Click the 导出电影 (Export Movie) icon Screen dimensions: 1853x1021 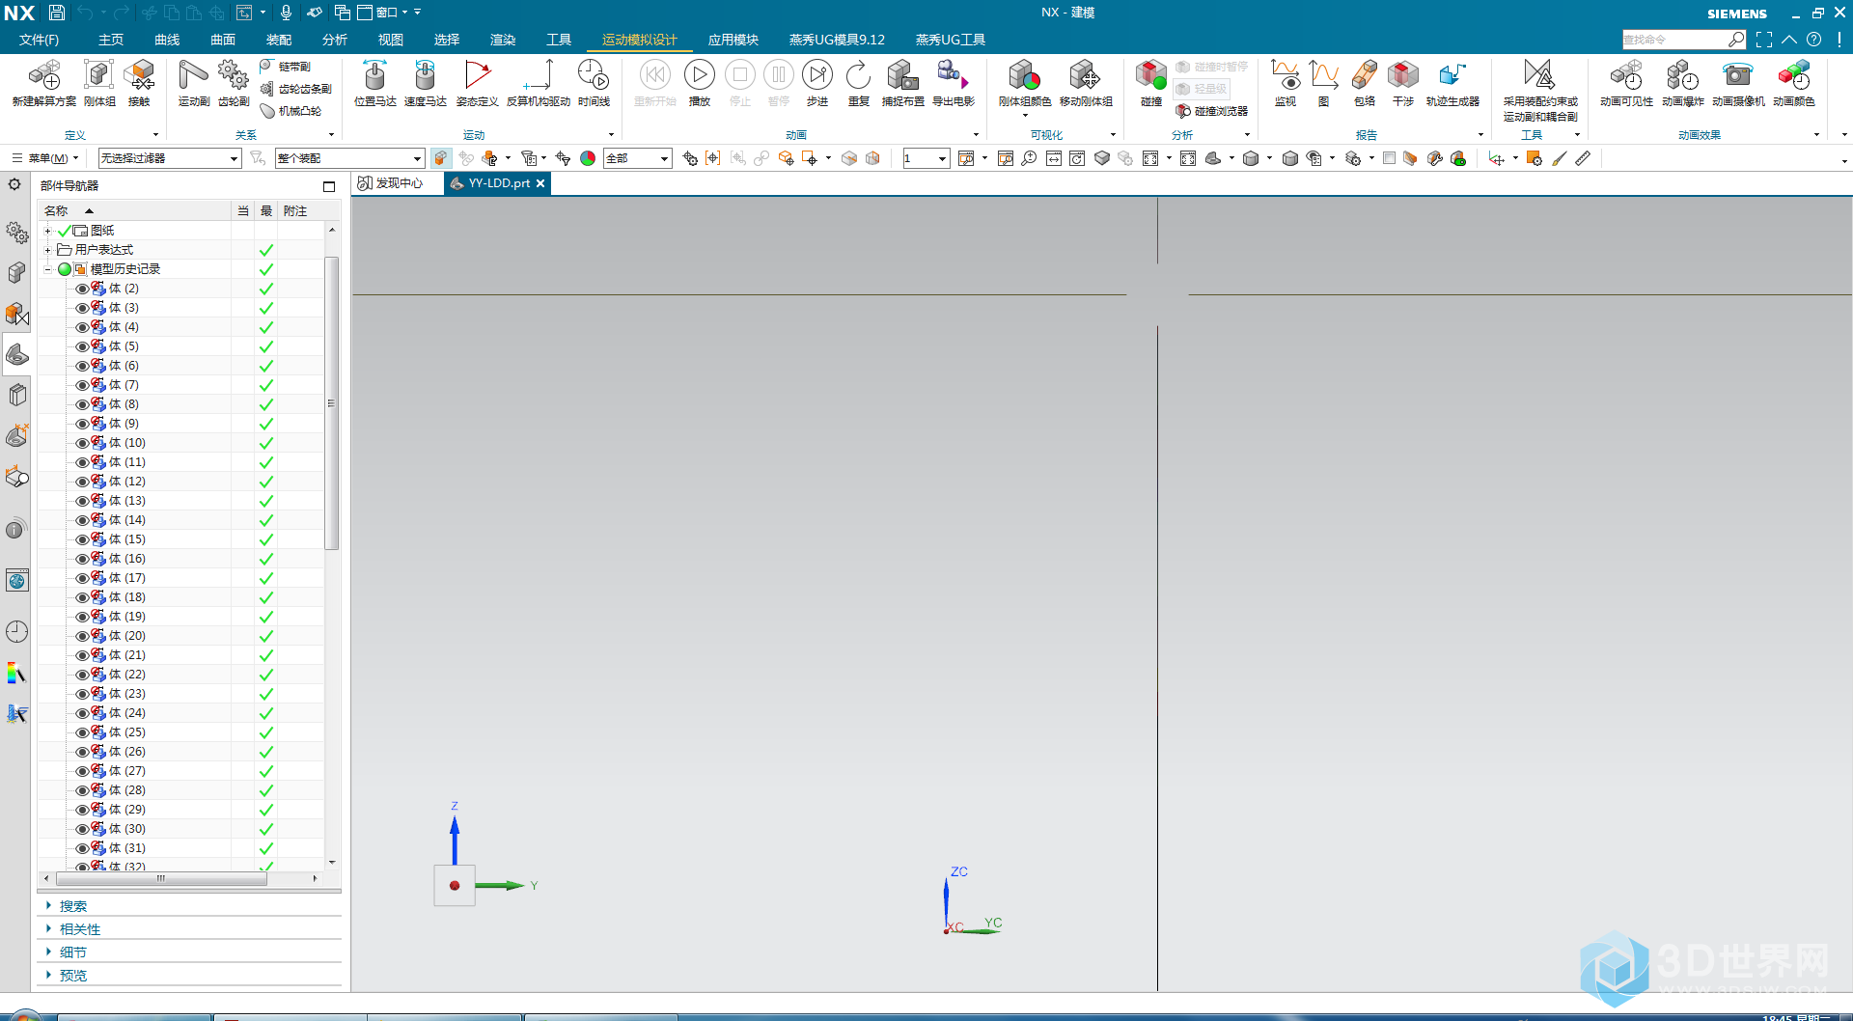954,82
